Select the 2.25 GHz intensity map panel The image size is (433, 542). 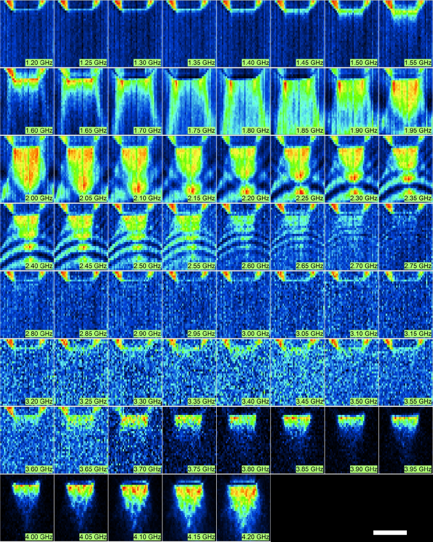click(297, 169)
